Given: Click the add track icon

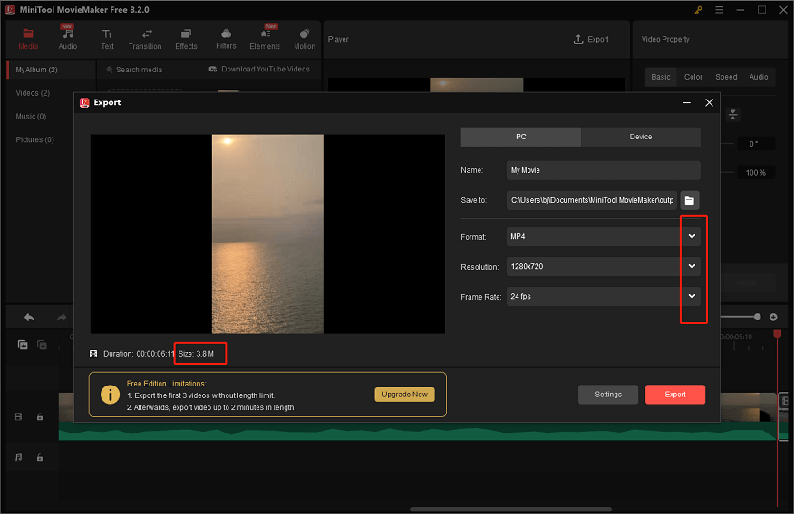Looking at the screenshot, I should [x=23, y=345].
